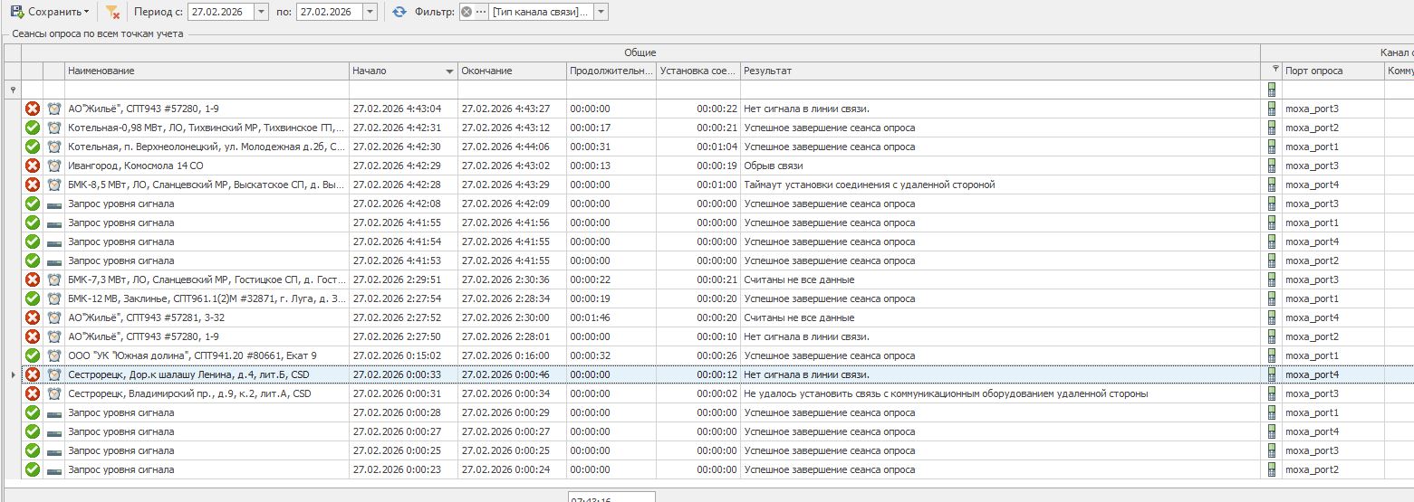Screen dimensions: 1414x502
Task: Sort by the Наименование column header
Action: (207, 71)
